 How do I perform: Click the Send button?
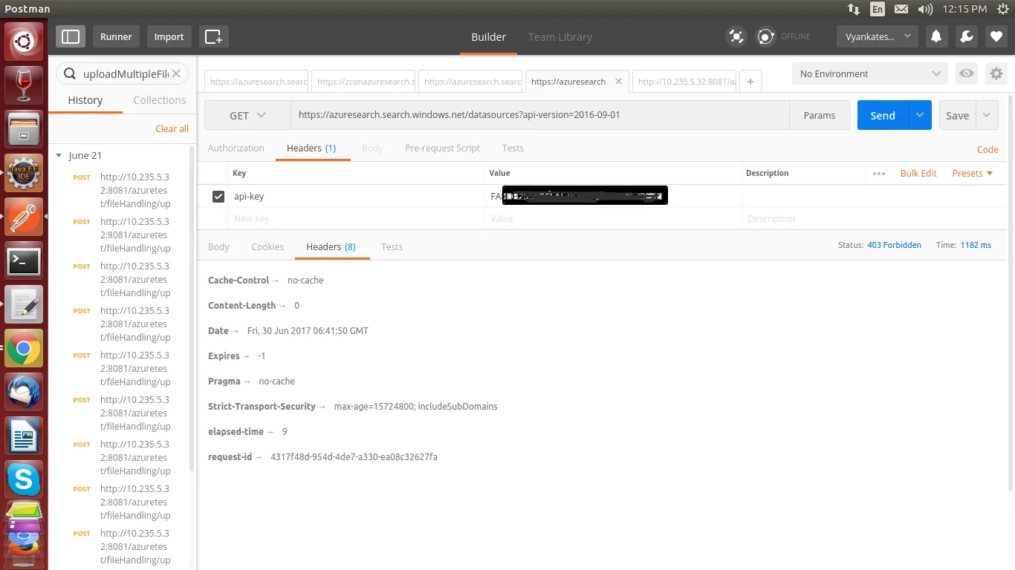[x=883, y=115]
